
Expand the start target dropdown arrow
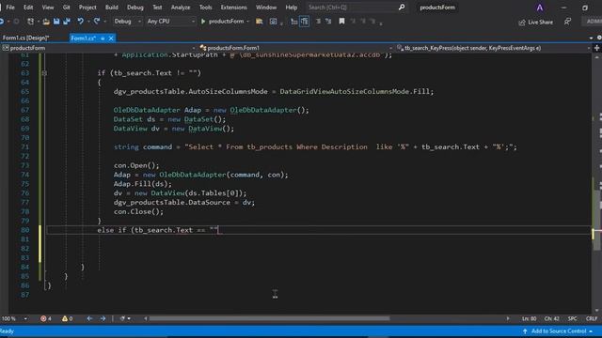247,22
